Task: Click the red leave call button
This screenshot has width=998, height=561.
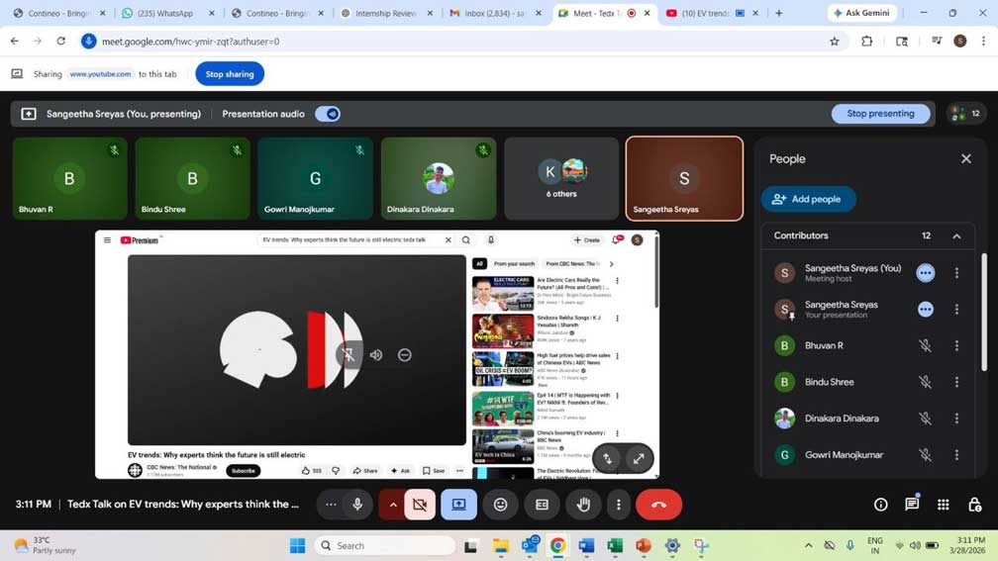Action: coord(658,505)
